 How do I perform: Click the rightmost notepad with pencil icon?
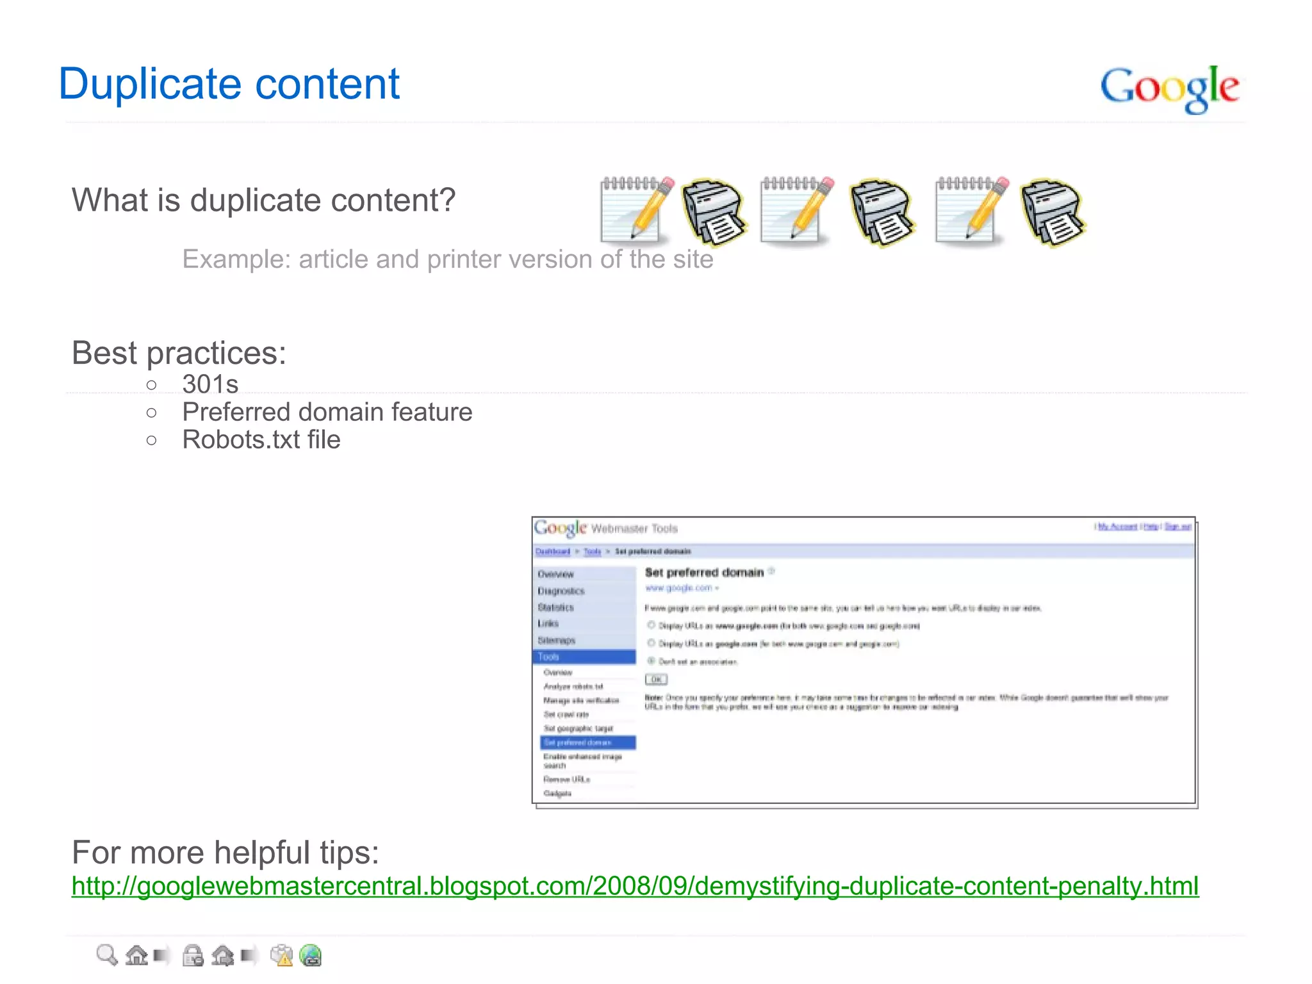(x=972, y=210)
